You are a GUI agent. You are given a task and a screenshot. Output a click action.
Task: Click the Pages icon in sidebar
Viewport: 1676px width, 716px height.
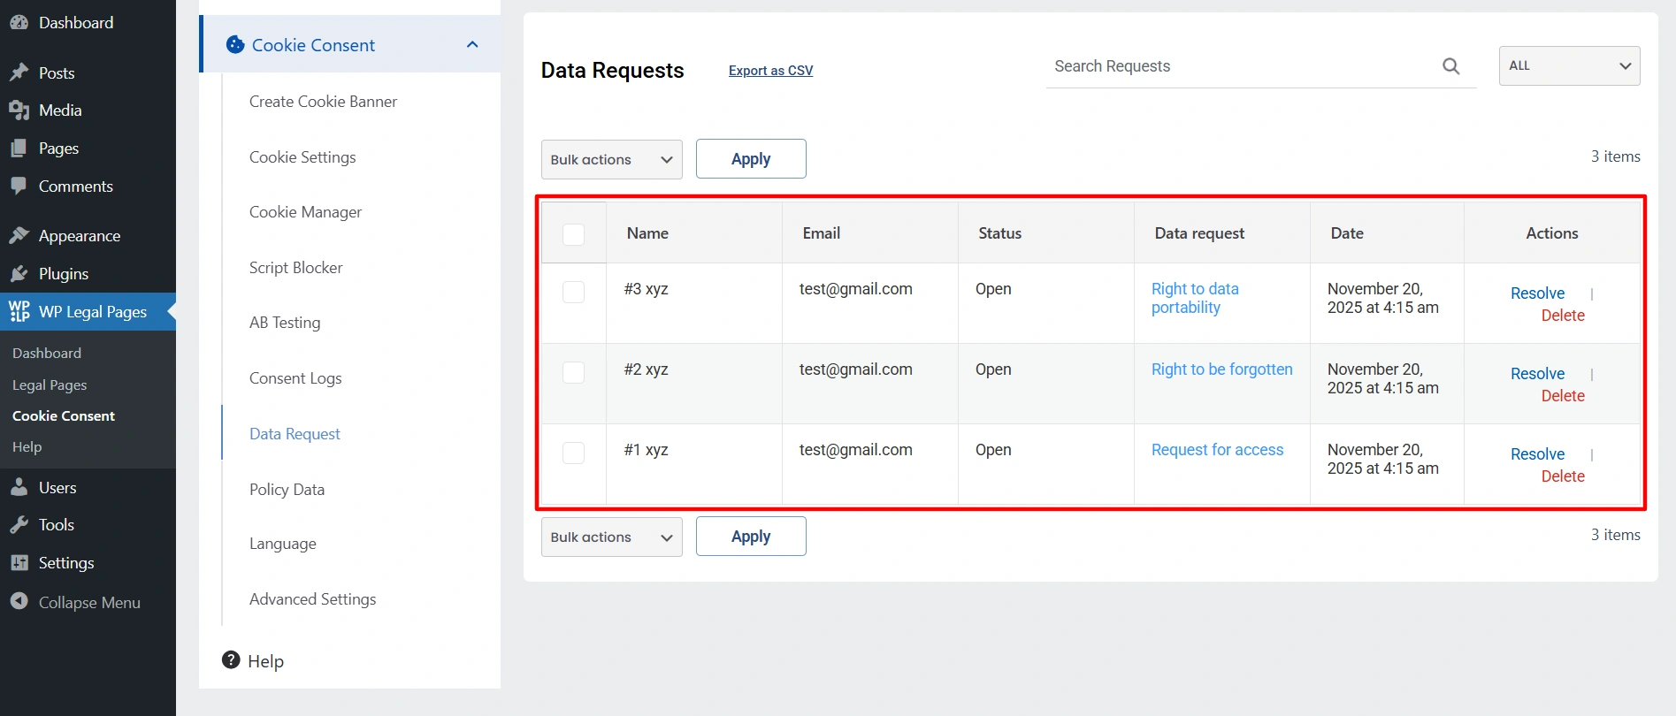coord(19,149)
